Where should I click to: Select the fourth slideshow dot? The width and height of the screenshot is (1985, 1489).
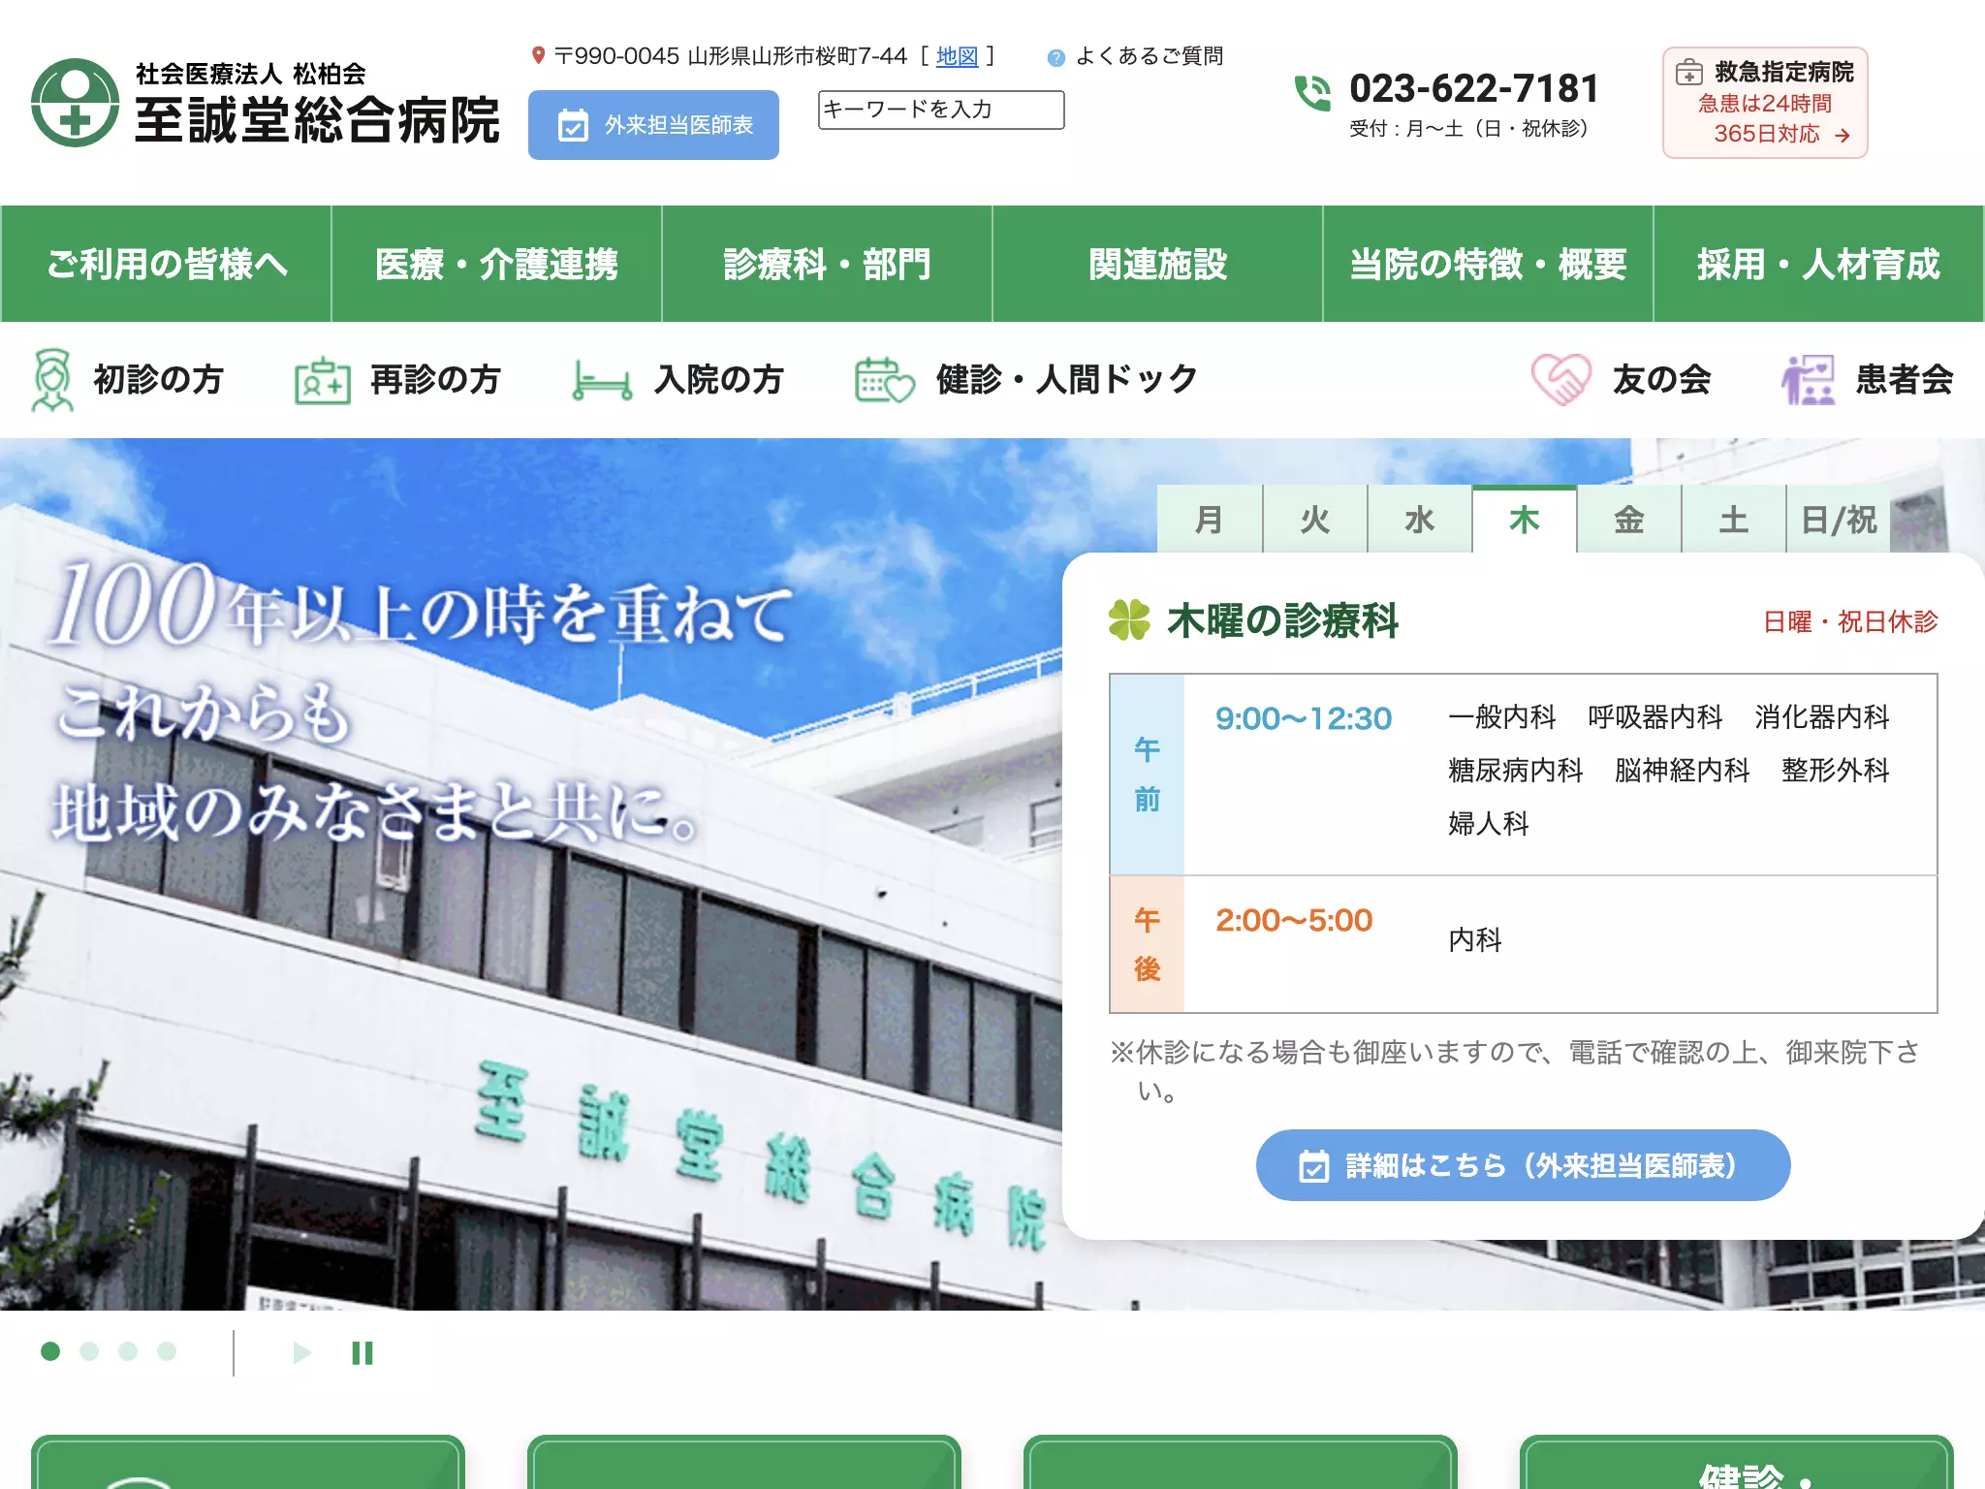click(167, 1351)
